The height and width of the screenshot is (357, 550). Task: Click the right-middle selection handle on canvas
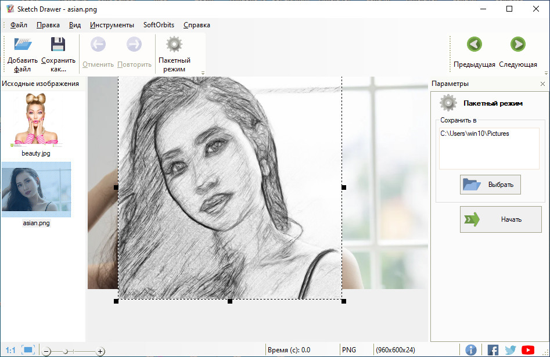pos(344,187)
